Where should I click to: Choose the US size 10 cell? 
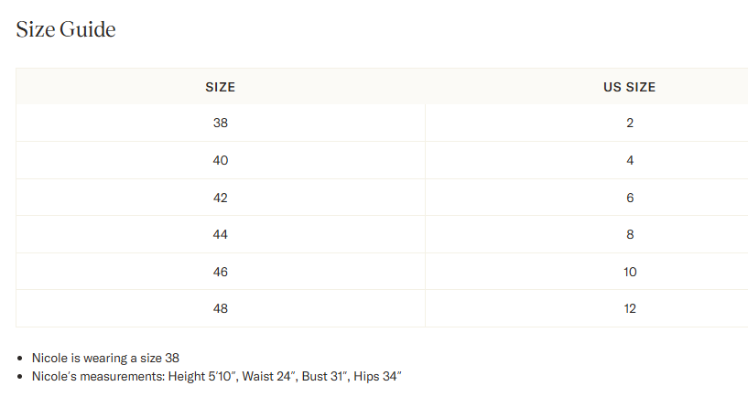(630, 272)
